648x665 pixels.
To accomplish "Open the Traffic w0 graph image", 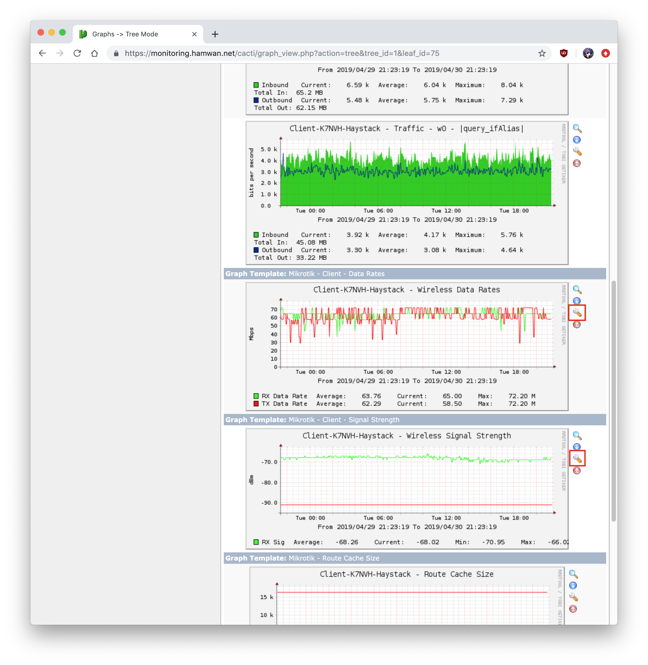I will click(407, 193).
